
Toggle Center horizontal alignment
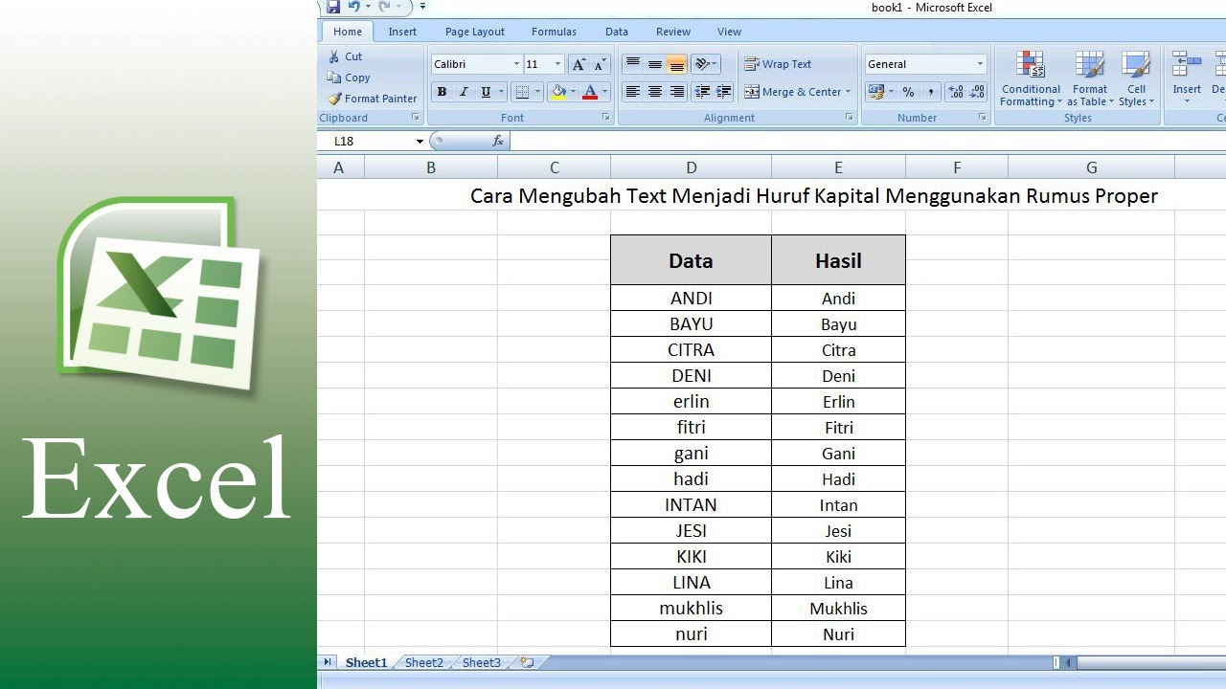(x=655, y=92)
